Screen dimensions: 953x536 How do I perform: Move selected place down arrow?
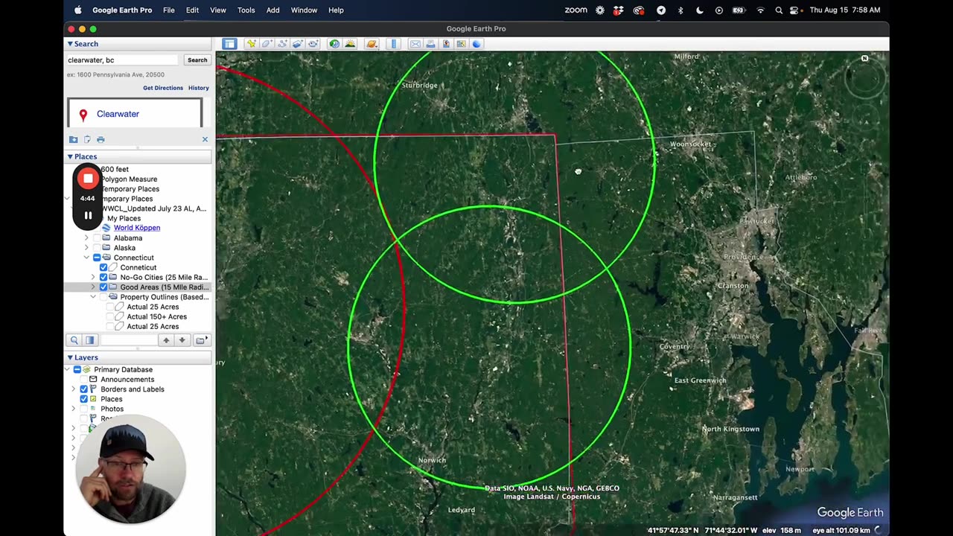pyautogui.click(x=182, y=340)
